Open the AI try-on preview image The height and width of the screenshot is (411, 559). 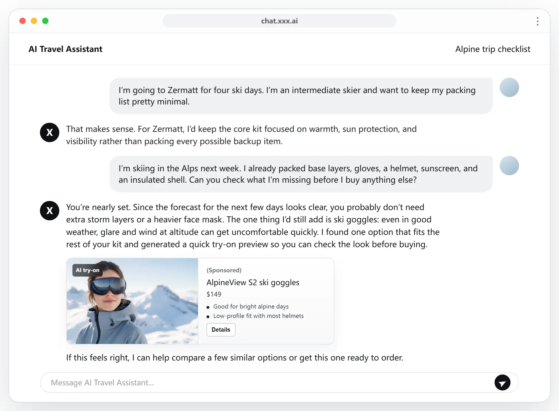coord(132,301)
